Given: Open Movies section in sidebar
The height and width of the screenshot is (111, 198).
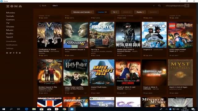Looking at the screenshot, I should [x=11, y=13].
